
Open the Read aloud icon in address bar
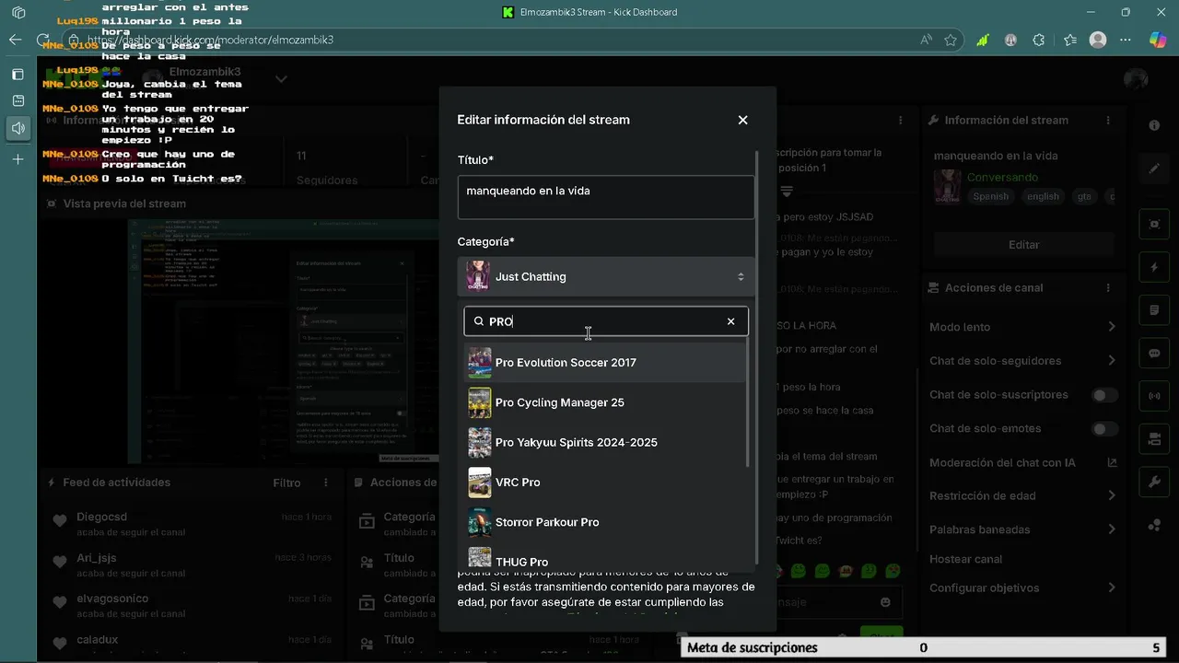[x=926, y=41]
